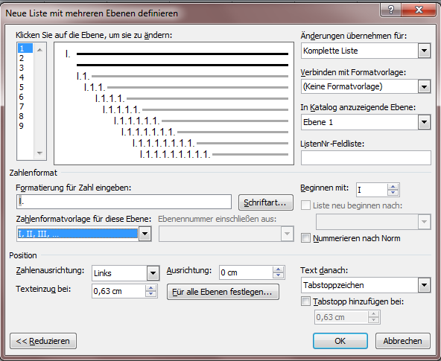The width and height of the screenshot is (441, 361).
Task: Open Verbinden mit Formatvorlage dropdown
Action: pos(424,86)
